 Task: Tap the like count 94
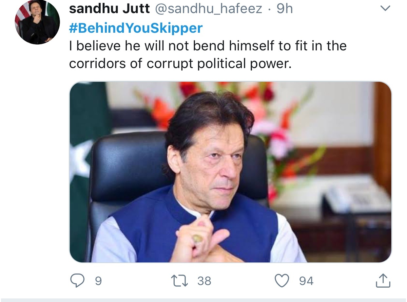[x=306, y=281]
